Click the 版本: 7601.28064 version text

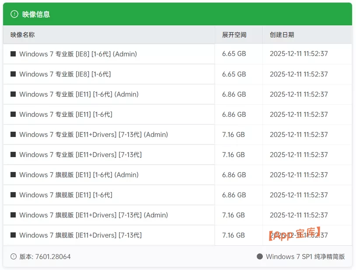[45, 256]
